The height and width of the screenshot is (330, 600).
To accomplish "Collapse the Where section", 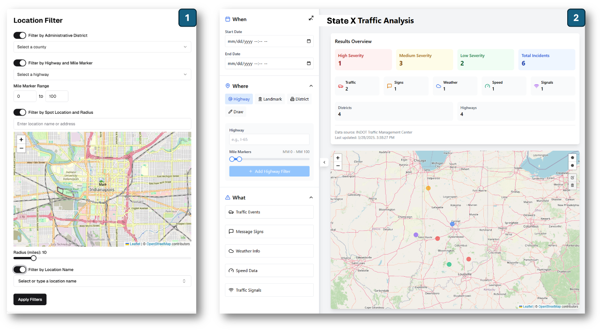I will pos(311,86).
